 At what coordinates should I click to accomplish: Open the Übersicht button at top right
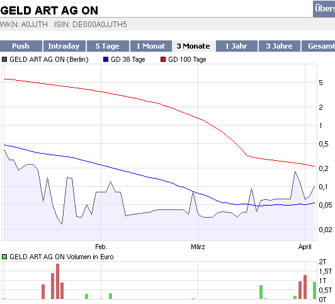(324, 9)
